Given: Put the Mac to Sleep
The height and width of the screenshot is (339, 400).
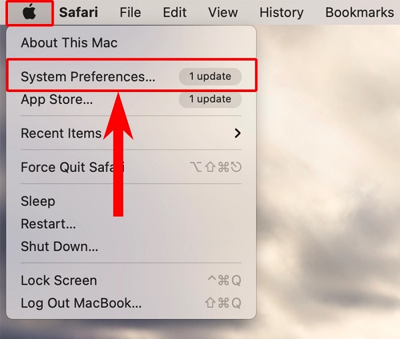Looking at the screenshot, I should point(38,201).
